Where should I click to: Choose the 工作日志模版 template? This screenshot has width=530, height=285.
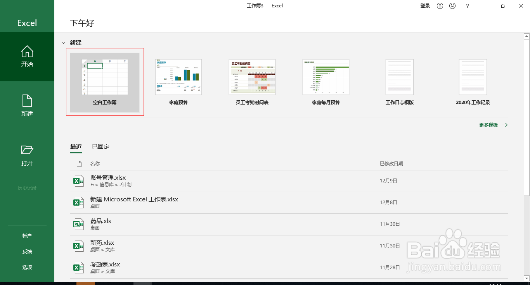[x=400, y=82]
